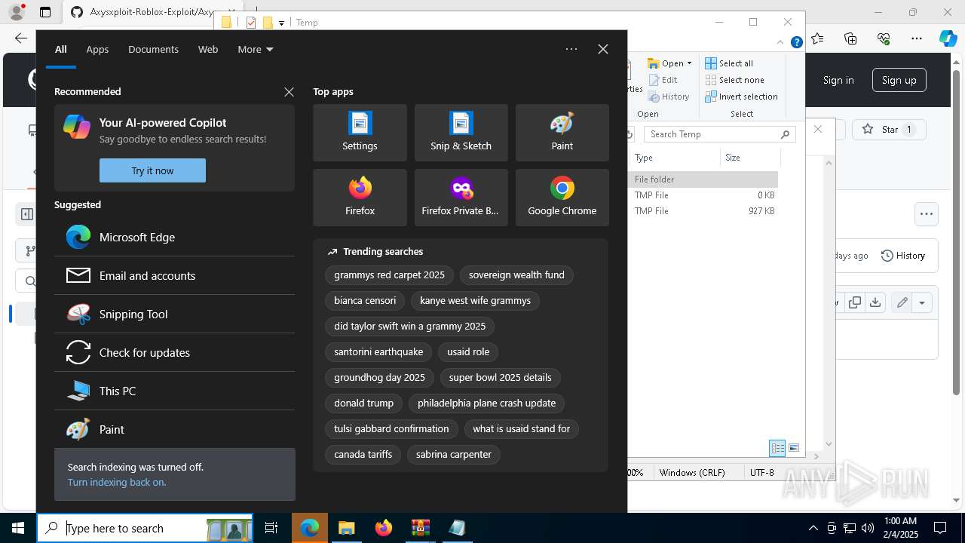Copy raw file icon on GitHub
965x543 pixels.
pos(855,302)
